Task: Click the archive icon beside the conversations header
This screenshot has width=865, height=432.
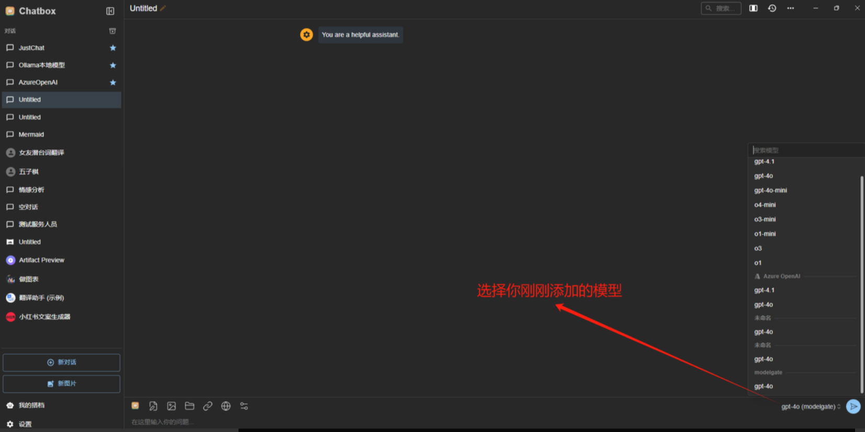Action: (x=112, y=31)
